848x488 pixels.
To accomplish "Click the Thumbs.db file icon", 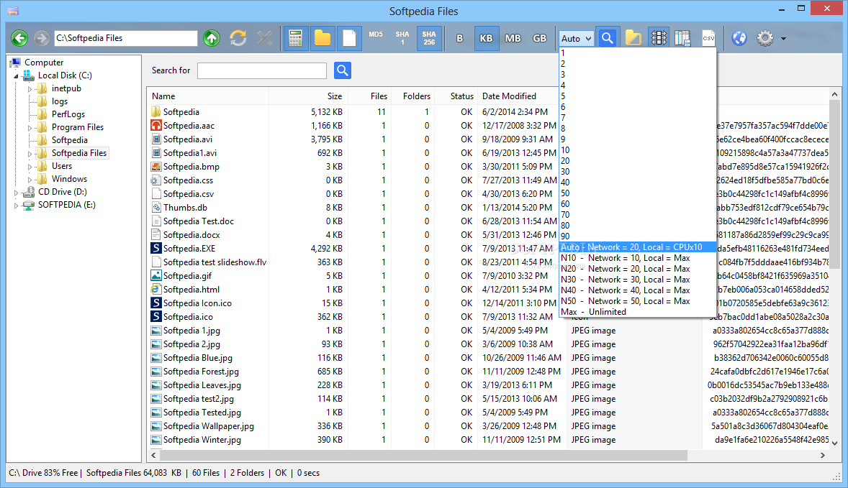I will click(155, 207).
